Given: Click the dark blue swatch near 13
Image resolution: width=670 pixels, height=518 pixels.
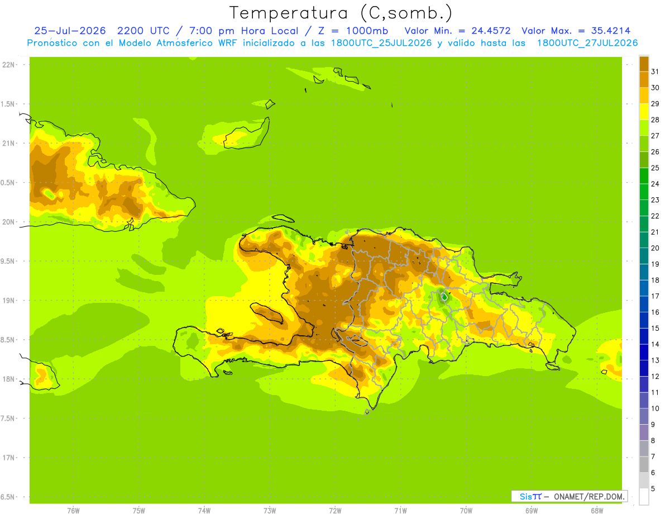Looking at the screenshot, I should [644, 352].
